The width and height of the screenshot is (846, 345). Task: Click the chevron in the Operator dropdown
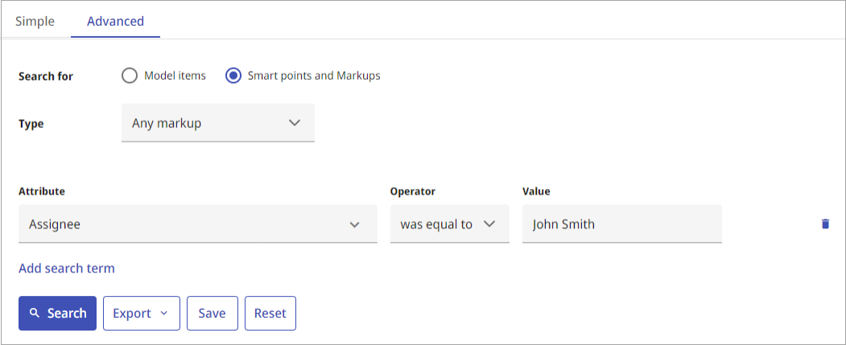tap(489, 224)
